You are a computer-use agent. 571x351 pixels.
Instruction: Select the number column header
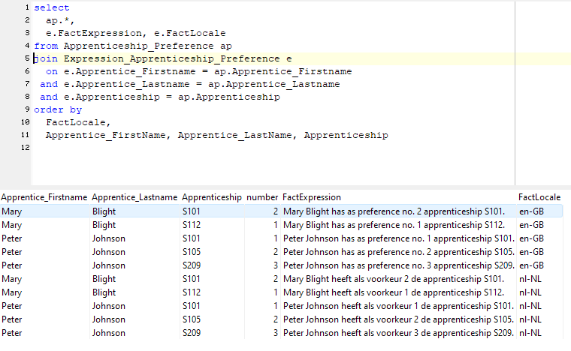262,197
